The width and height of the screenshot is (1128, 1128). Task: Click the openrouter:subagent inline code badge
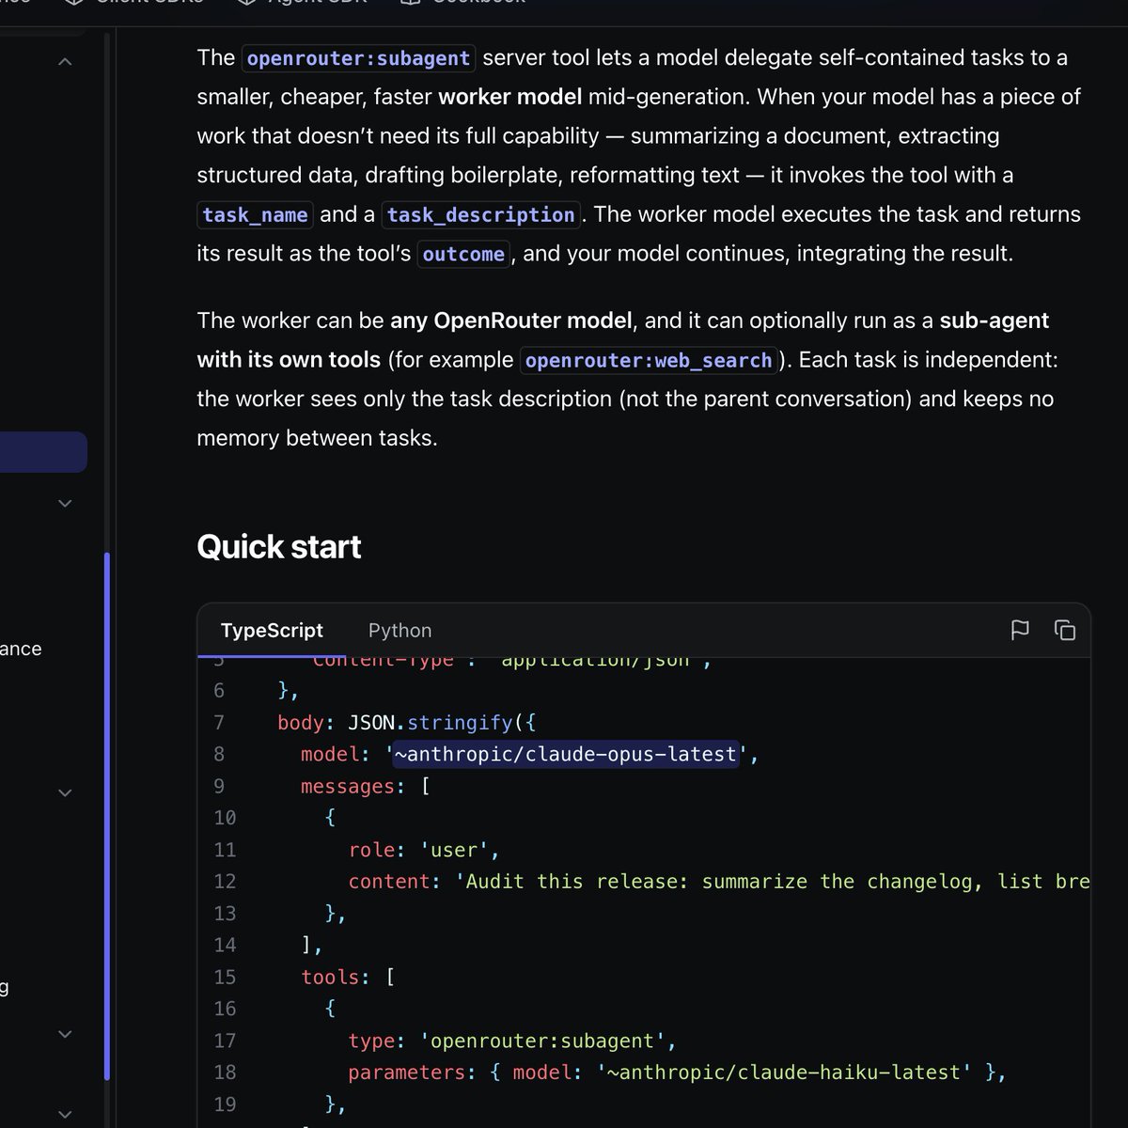click(358, 58)
